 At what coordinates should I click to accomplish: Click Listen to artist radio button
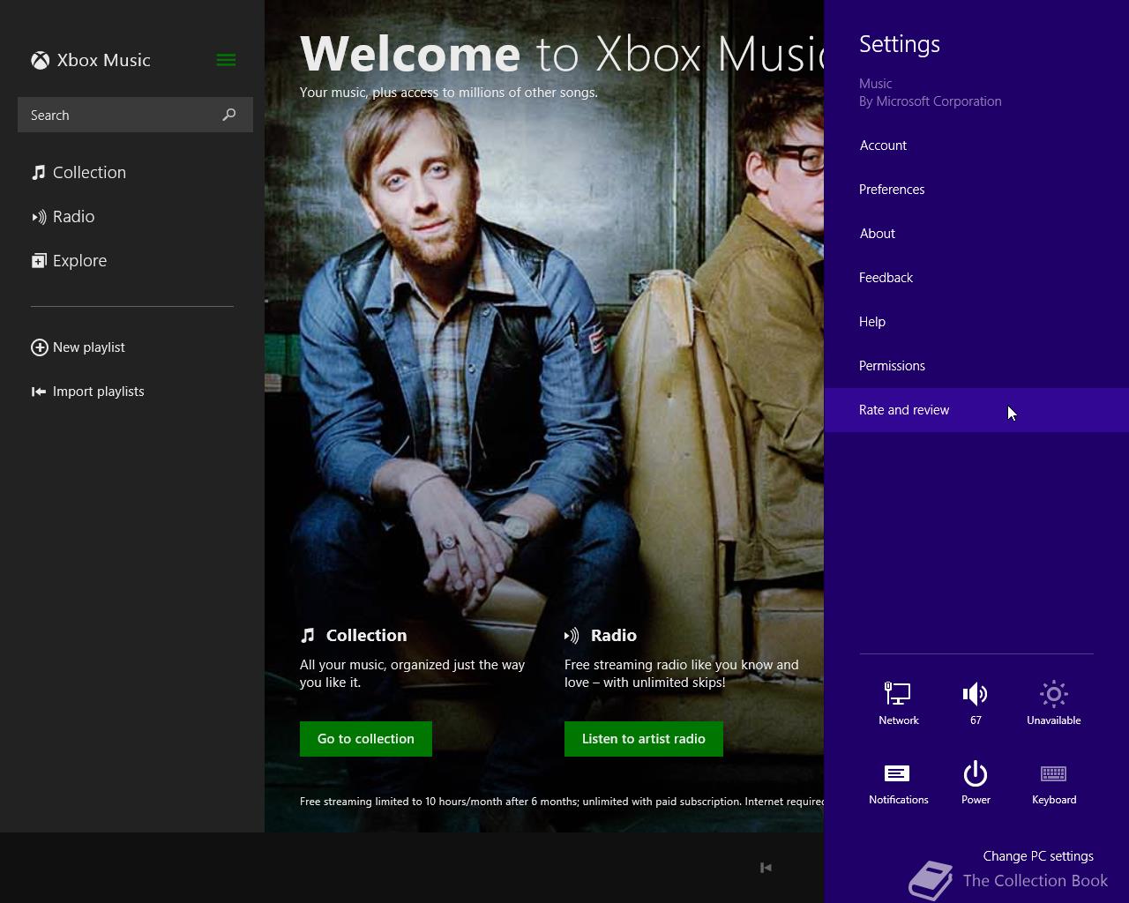coord(644,739)
